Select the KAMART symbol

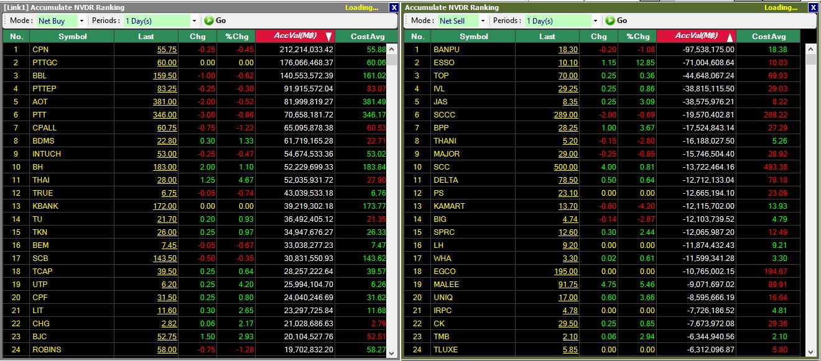[449, 206]
